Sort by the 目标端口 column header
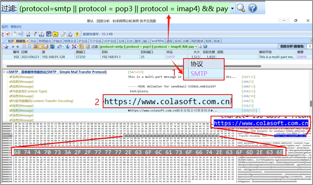Screen dimensions: 313x185 click(152, 52)
